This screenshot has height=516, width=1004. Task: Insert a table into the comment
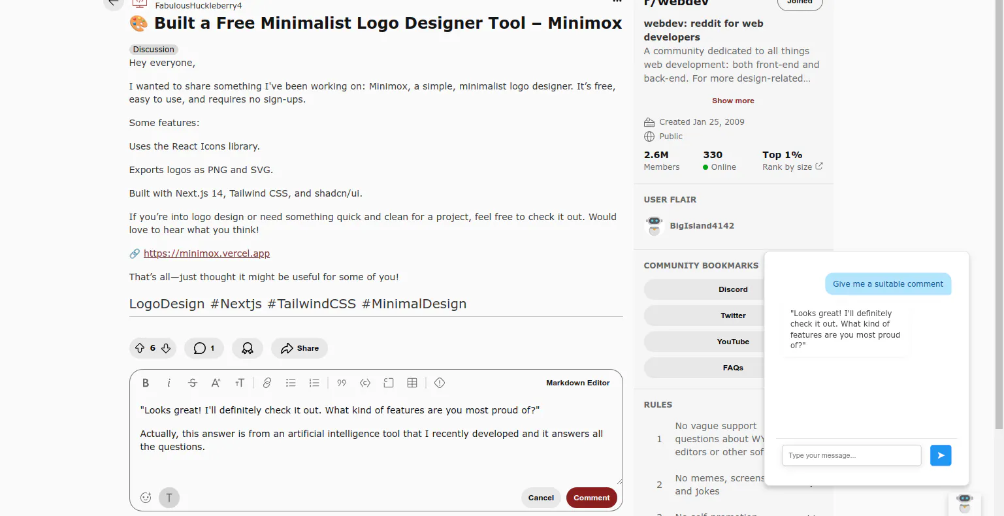pos(412,383)
